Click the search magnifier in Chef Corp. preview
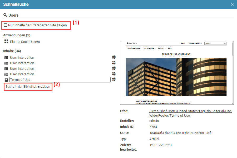The width and height of the screenshot is (237, 158). 225,43
